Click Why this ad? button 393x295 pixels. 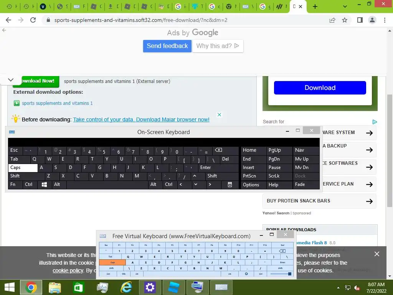[x=218, y=46]
